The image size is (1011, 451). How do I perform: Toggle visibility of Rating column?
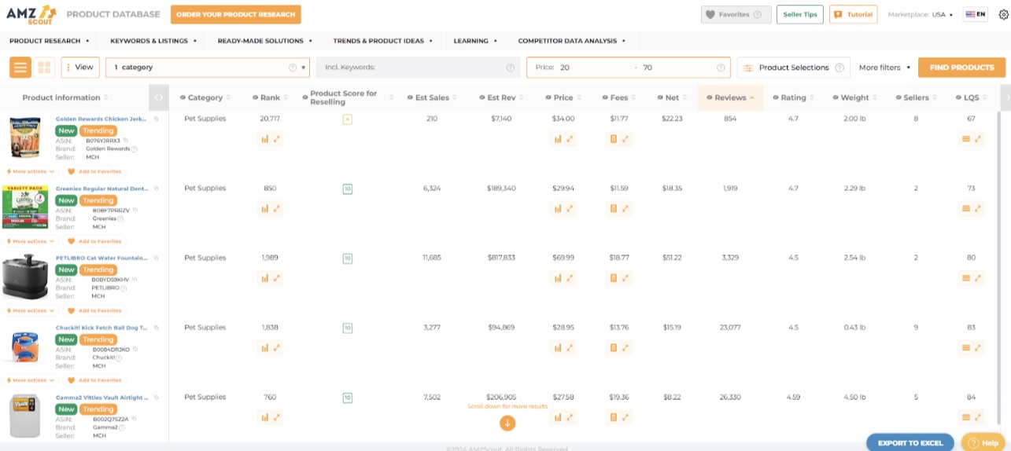pos(775,97)
